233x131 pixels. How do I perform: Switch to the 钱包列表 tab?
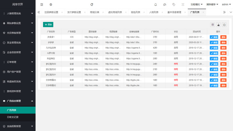(135, 12)
